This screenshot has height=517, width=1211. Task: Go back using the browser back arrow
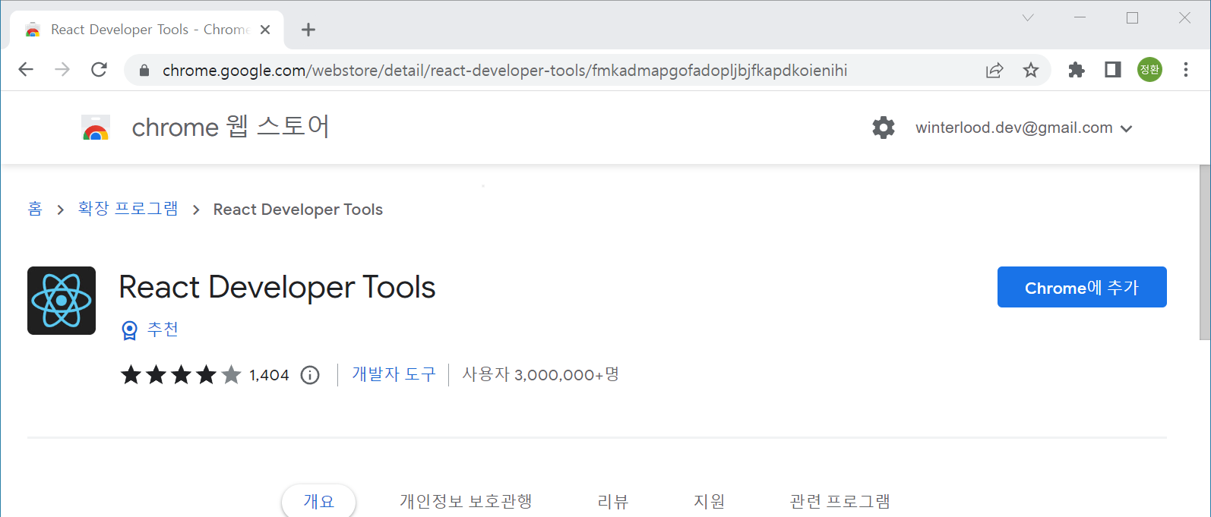(x=26, y=70)
